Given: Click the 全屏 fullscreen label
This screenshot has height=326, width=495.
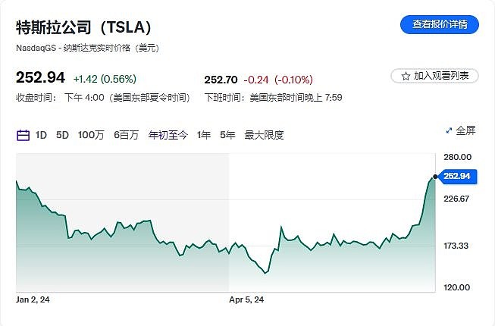Looking at the screenshot, I should (465, 131).
